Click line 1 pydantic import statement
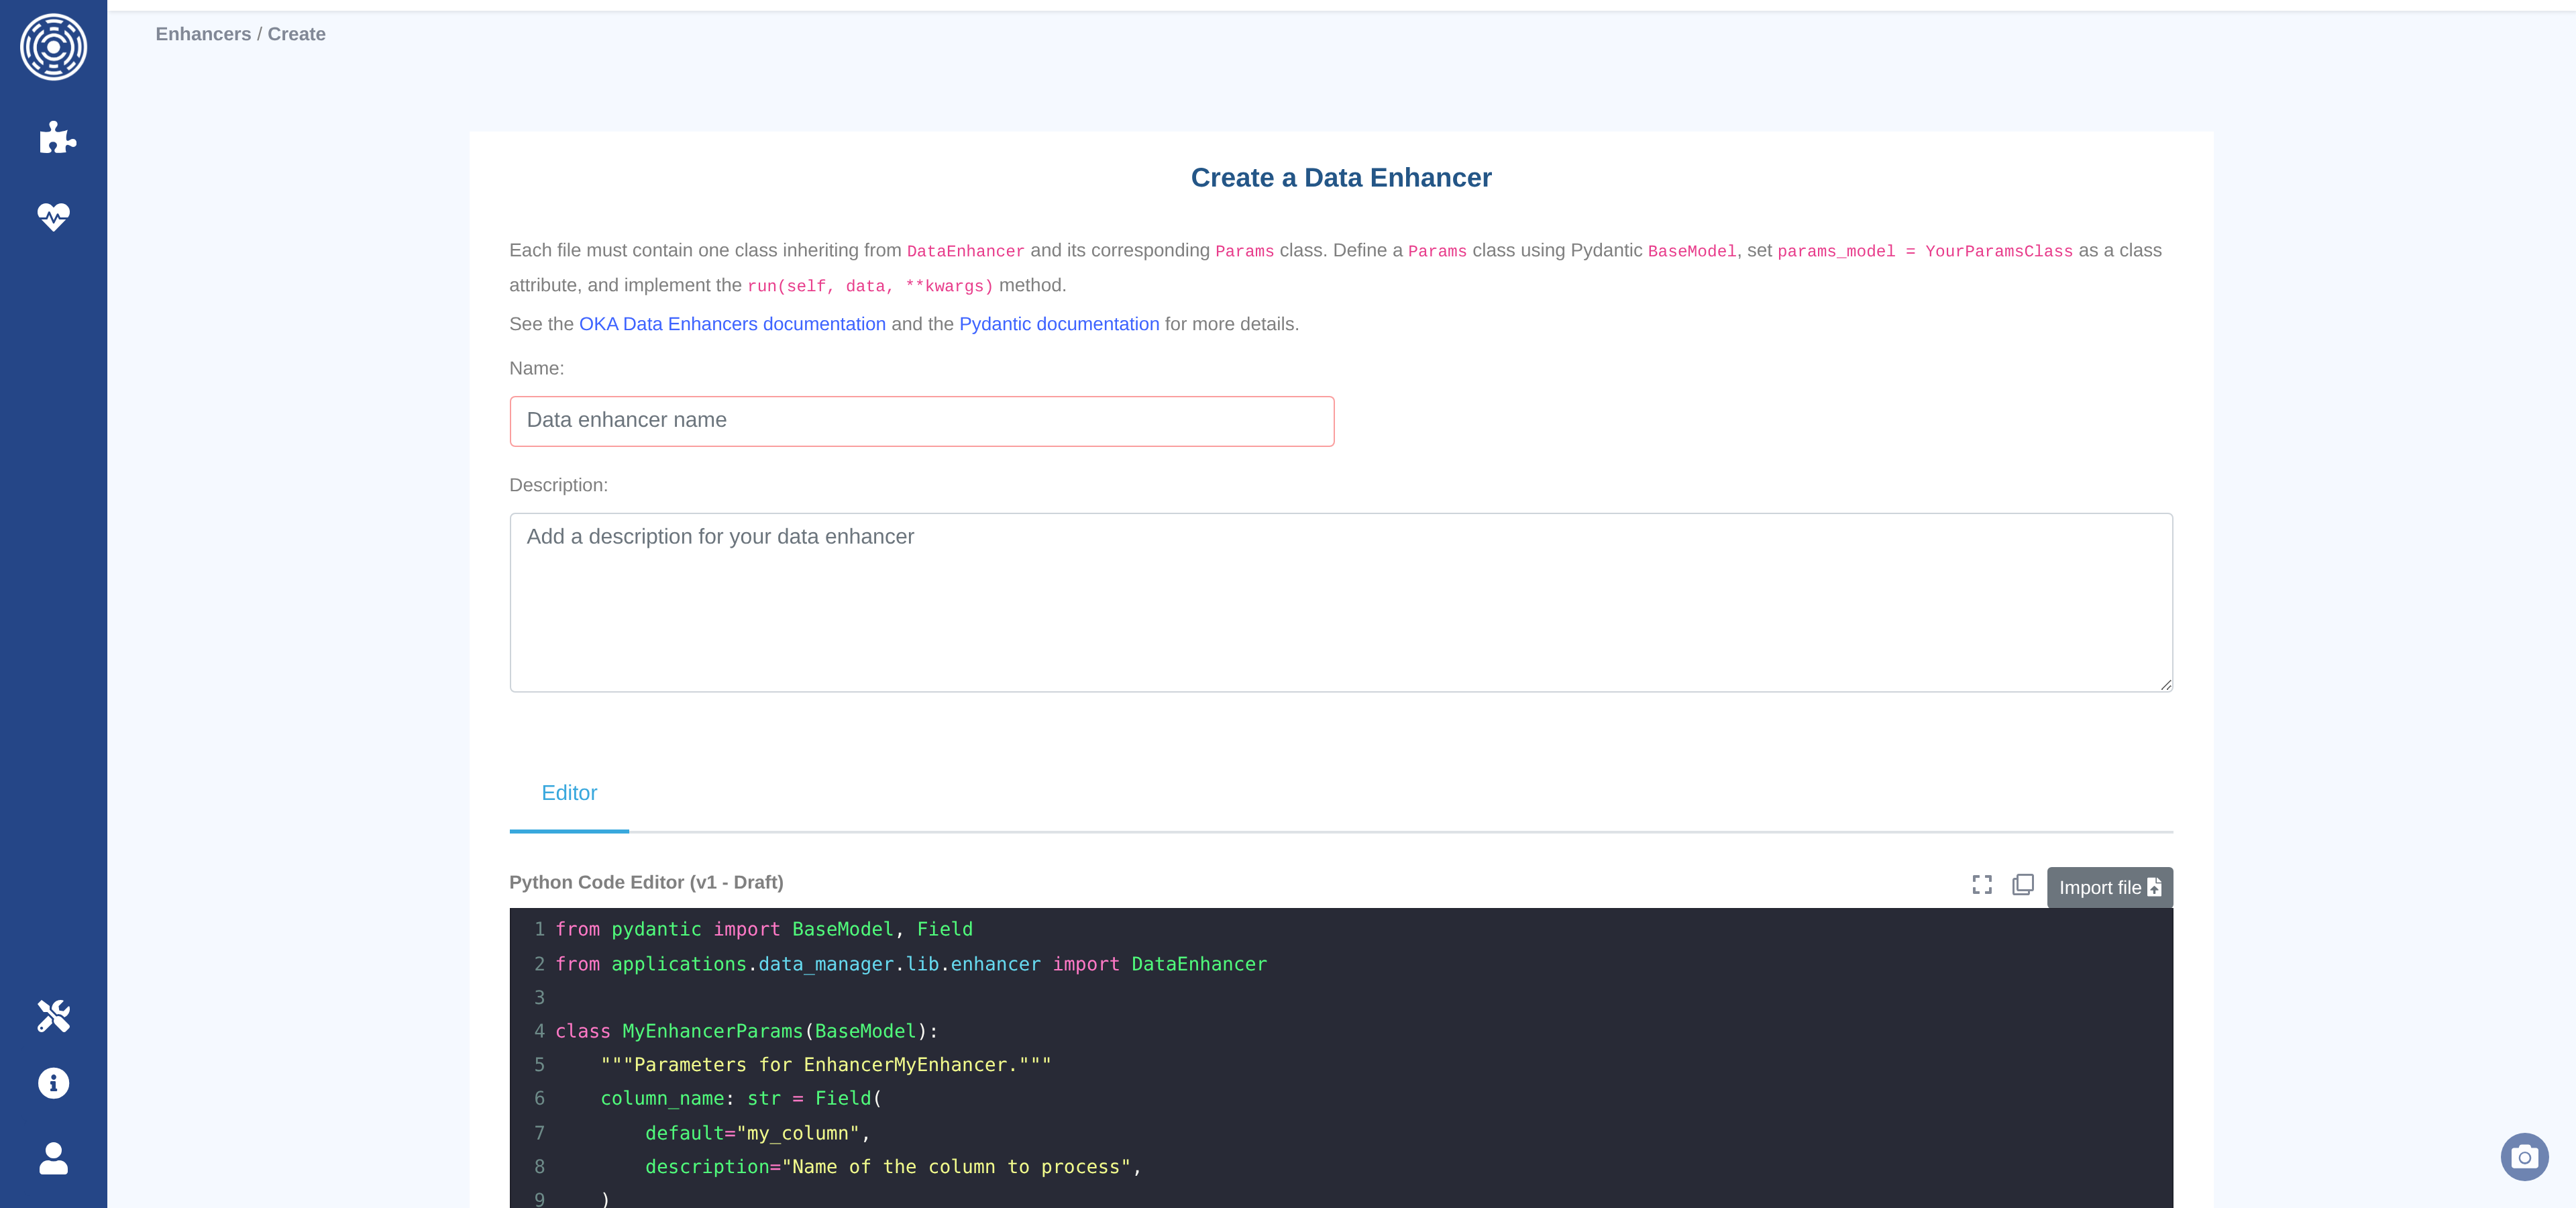Image resolution: width=2576 pixels, height=1208 pixels. pyautogui.click(x=763, y=929)
